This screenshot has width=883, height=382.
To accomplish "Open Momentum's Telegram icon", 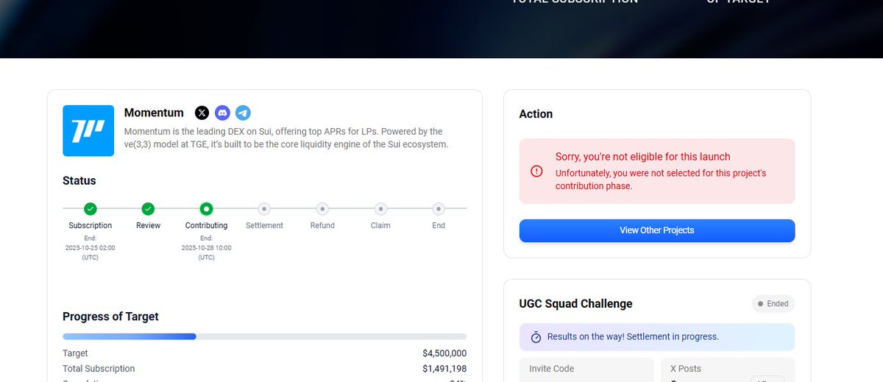I will coord(243,113).
